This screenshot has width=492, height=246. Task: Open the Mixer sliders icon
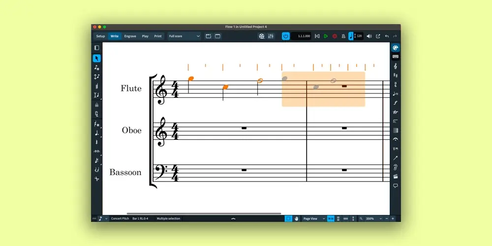pos(271,36)
